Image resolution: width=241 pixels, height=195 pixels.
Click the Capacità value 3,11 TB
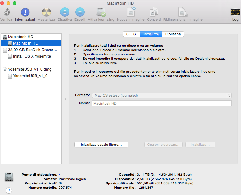pyautogui.click(x=164, y=175)
